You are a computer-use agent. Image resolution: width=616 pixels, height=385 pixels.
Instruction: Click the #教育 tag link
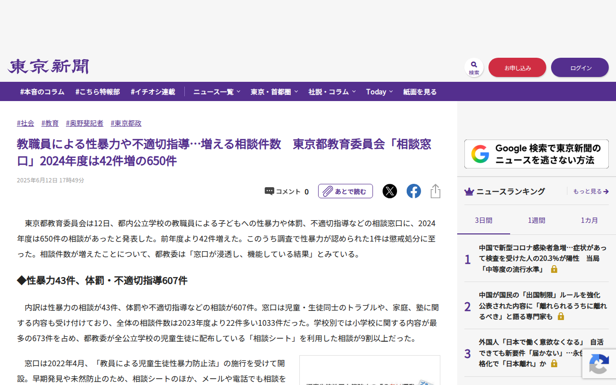click(50, 123)
